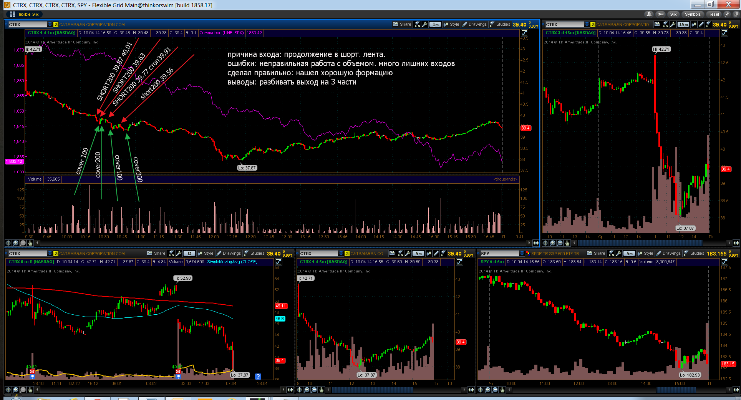Zoom in on the 15m chart with the magnifier plus

click(552, 243)
